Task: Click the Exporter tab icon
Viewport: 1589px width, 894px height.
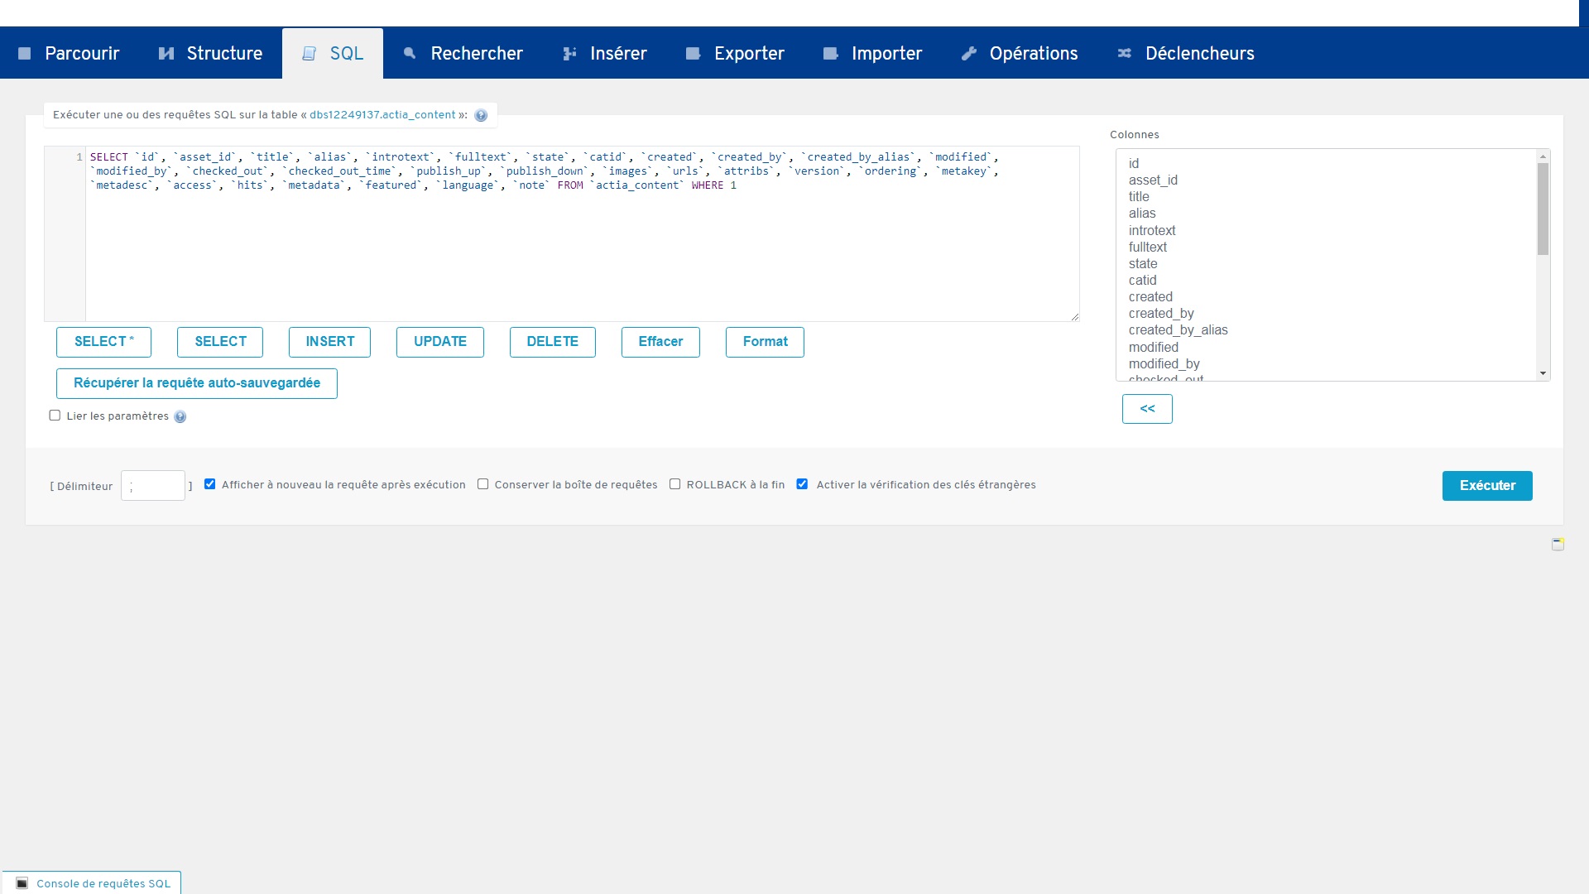Action: [x=694, y=54]
